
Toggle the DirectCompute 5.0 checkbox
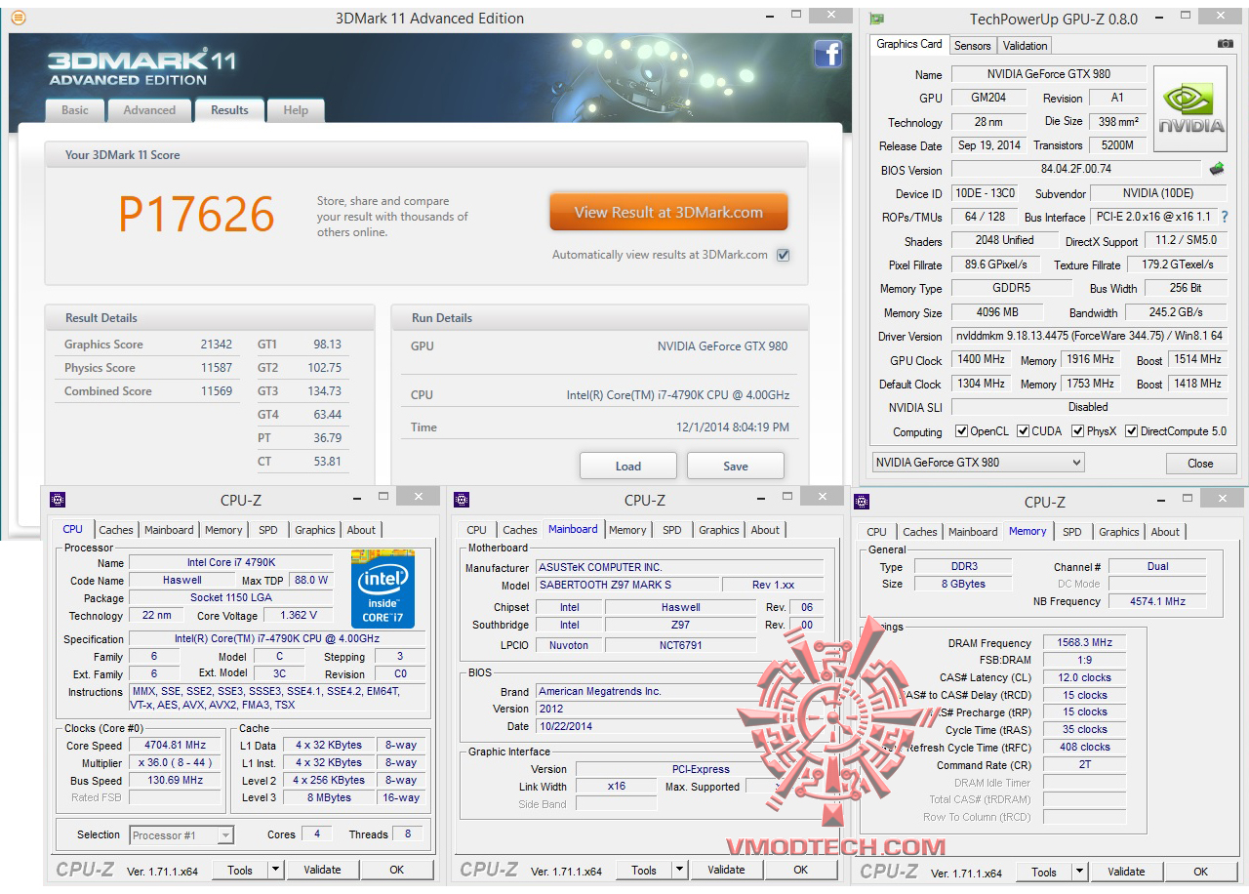coord(1132,430)
